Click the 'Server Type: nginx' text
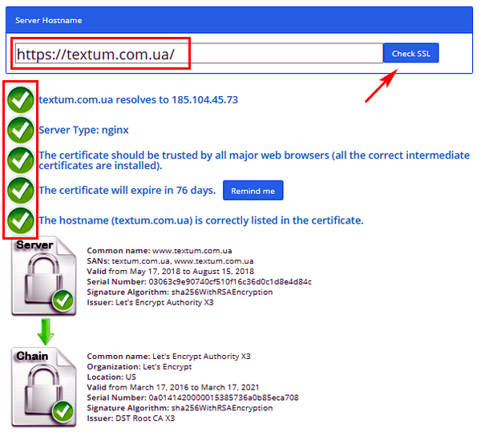The width and height of the screenshot is (481, 440). 83,130
